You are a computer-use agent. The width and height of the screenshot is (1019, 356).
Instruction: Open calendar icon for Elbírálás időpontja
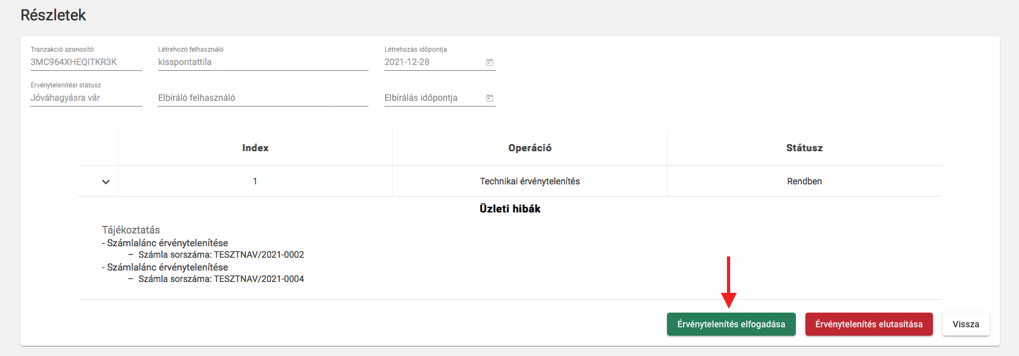pos(490,98)
